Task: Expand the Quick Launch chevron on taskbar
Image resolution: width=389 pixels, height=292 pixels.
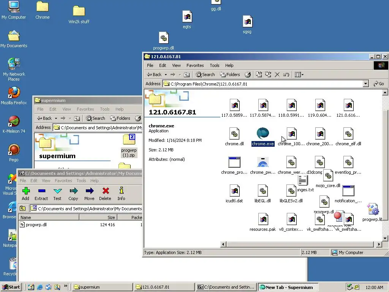Action: tap(65, 286)
